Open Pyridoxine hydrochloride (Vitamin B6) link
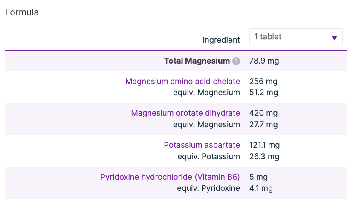Screen dimensions: 353x216 [170, 177]
